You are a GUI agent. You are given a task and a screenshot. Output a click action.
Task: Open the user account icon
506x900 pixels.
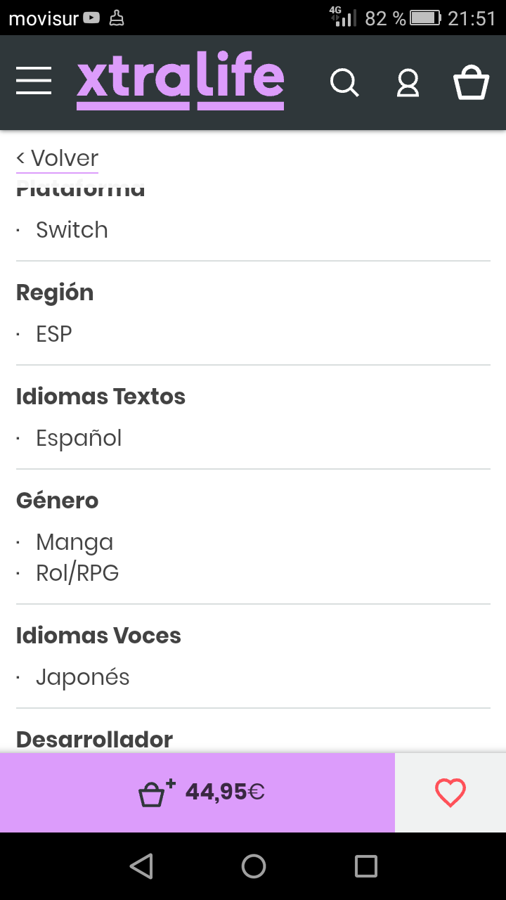408,82
